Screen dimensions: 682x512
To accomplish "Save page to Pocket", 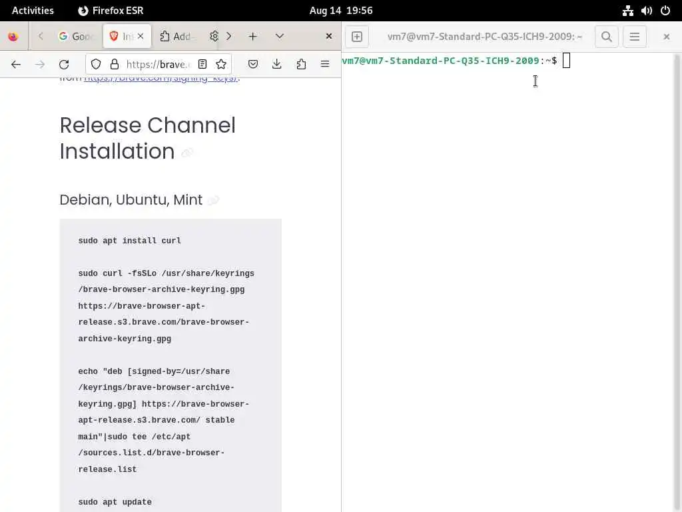I will (x=252, y=65).
